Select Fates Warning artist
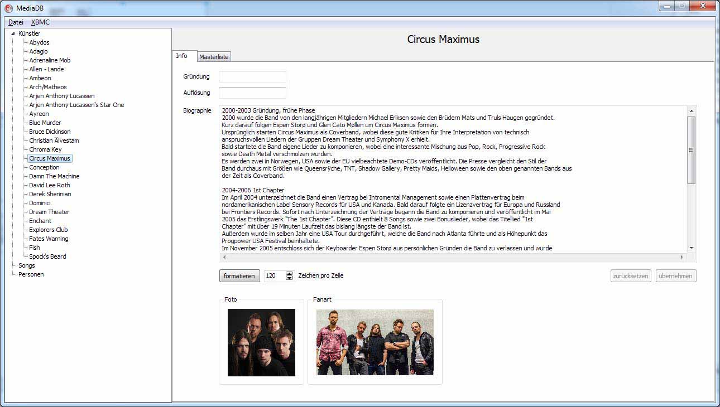The width and height of the screenshot is (720, 407). click(49, 239)
